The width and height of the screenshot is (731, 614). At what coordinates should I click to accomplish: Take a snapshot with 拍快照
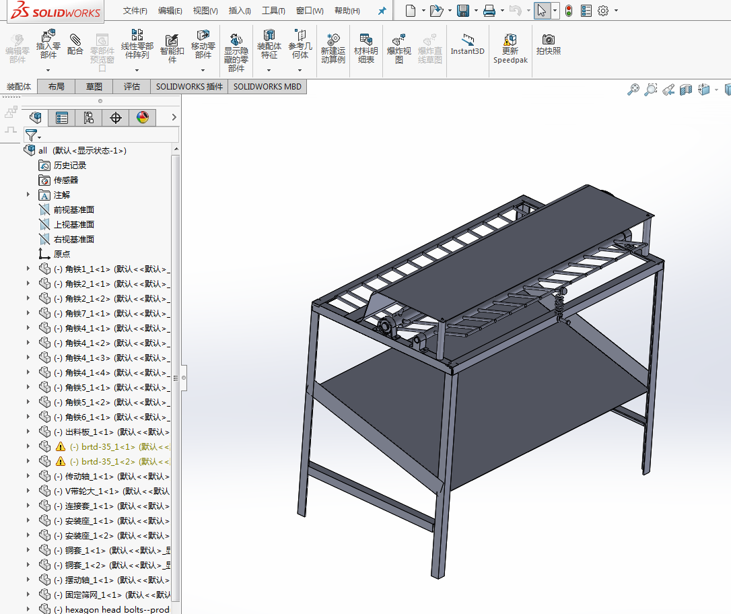[548, 44]
